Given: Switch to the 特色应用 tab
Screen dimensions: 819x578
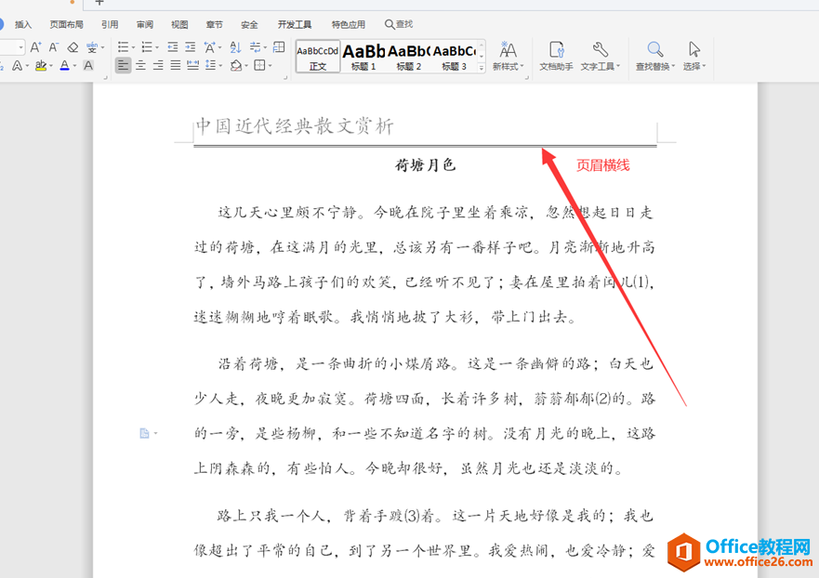Looking at the screenshot, I should pyautogui.click(x=349, y=24).
